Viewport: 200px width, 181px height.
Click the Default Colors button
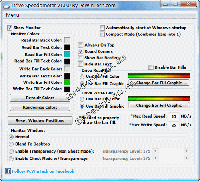(x=40, y=98)
